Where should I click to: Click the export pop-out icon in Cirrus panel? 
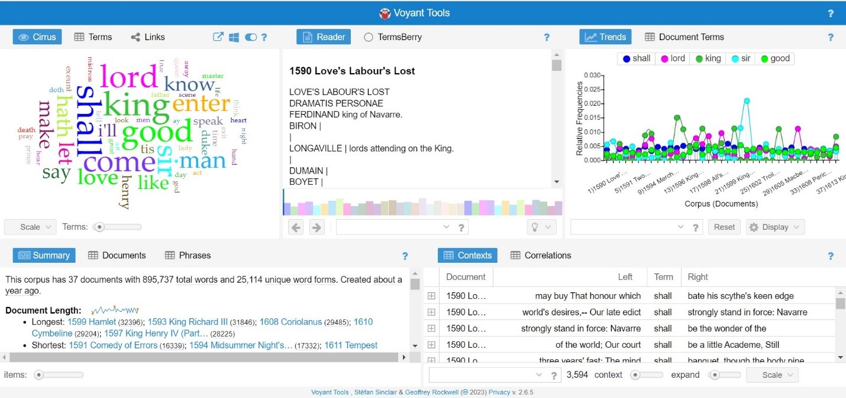click(218, 37)
